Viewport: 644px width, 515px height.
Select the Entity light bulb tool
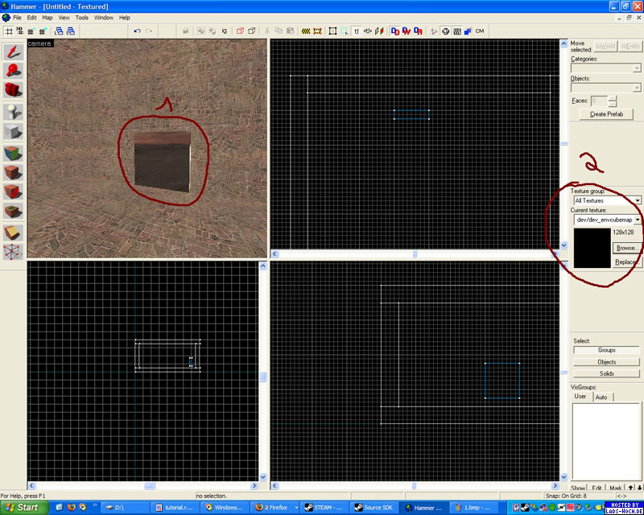[x=13, y=112]
